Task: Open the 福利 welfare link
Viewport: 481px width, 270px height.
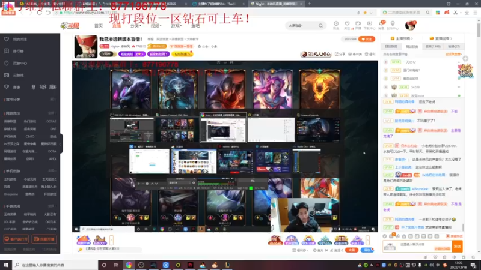Action: [370, 54]
